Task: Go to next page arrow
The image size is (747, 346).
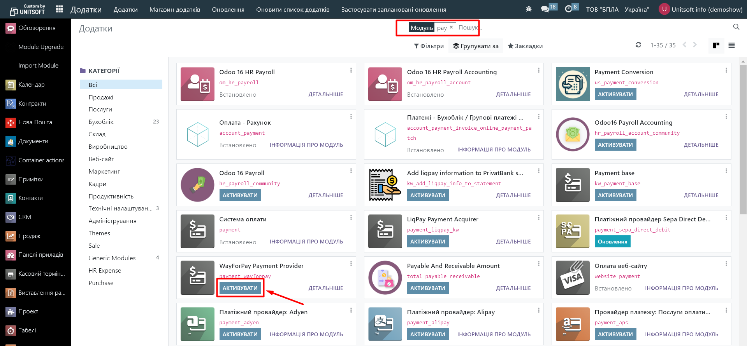Action: pos(695,45)
